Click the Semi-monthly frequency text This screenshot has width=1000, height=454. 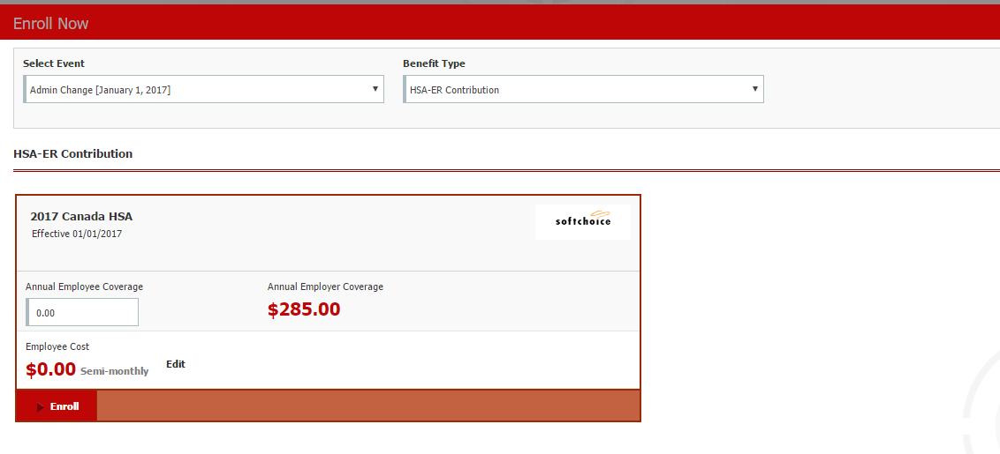[x=114, y=372]
